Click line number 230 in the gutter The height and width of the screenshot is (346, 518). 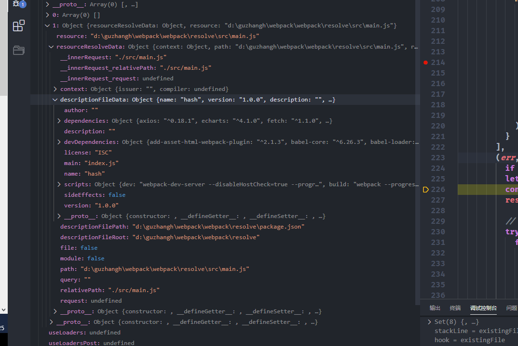click(438, 232)
